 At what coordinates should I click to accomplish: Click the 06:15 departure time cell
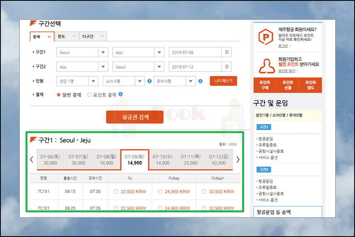point(70,191)
